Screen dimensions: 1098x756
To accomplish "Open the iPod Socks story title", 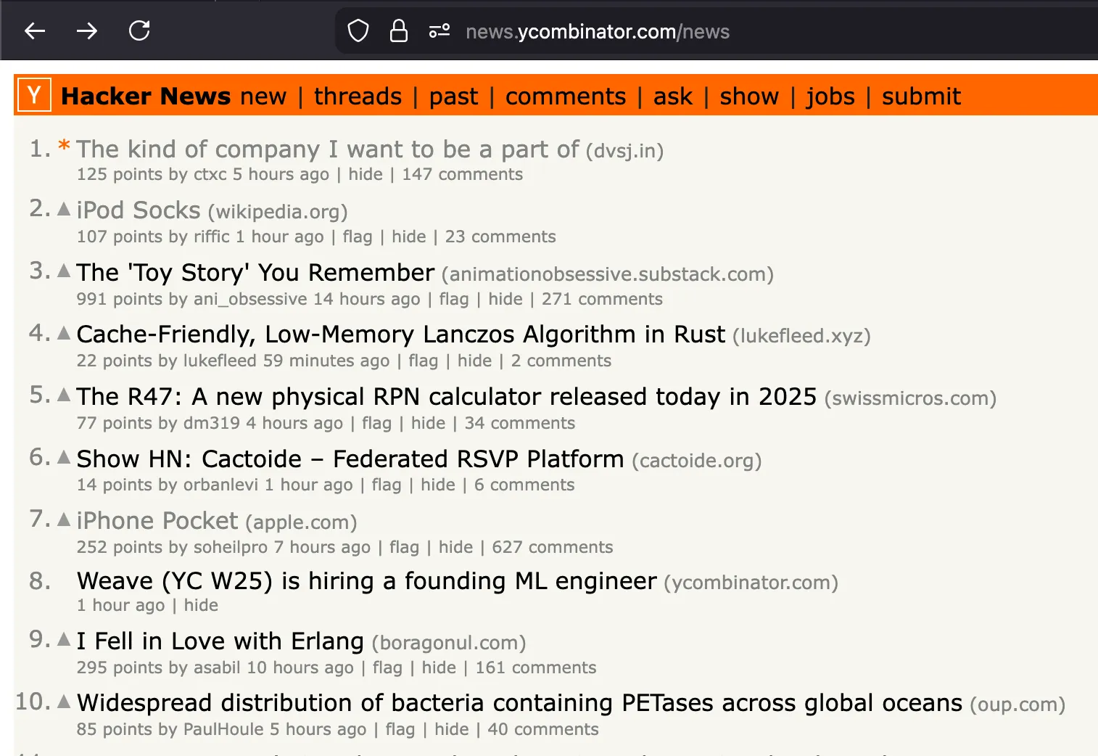I will click(139, 210).
